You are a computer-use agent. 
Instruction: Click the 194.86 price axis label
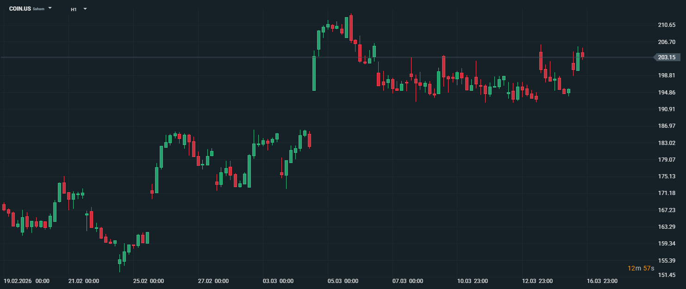[667, 93]
